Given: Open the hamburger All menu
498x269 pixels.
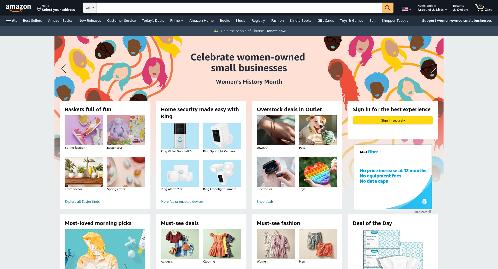Looking at the screenshot, I should [11, 20].
